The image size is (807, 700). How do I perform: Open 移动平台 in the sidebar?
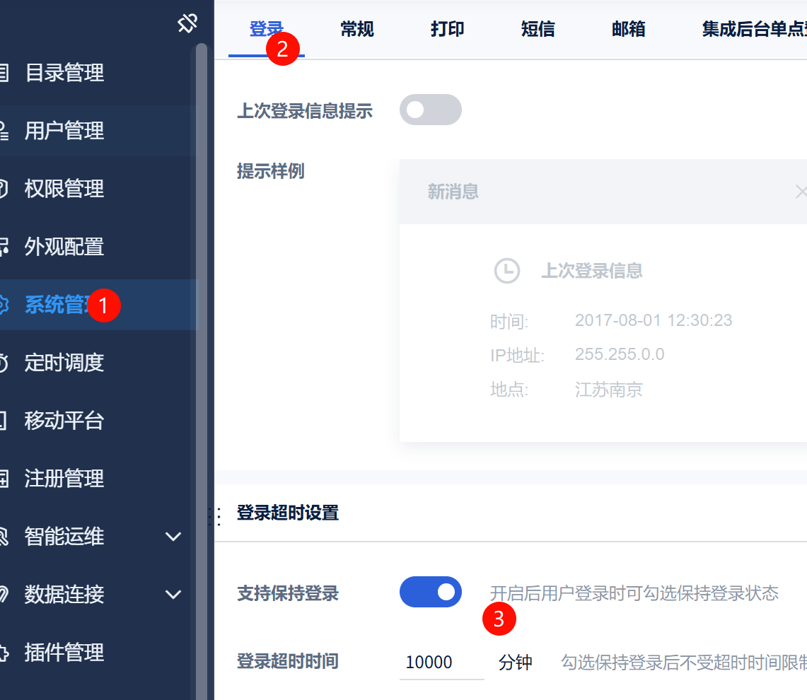[64, 421]
